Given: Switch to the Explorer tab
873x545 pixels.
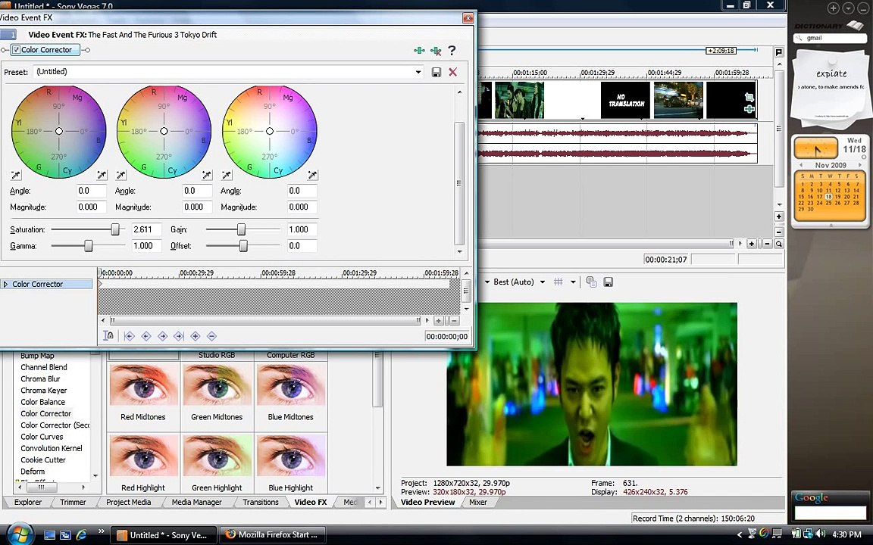Looking at the screenshot, I should pyautogui.click(x=27, y=502).
